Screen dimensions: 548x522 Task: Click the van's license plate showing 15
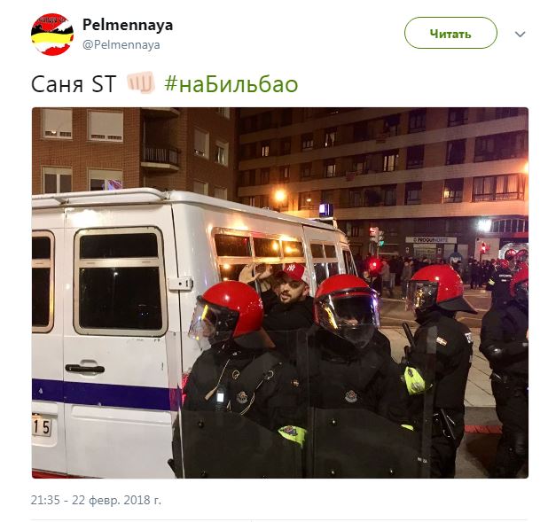tap(42, 426)
